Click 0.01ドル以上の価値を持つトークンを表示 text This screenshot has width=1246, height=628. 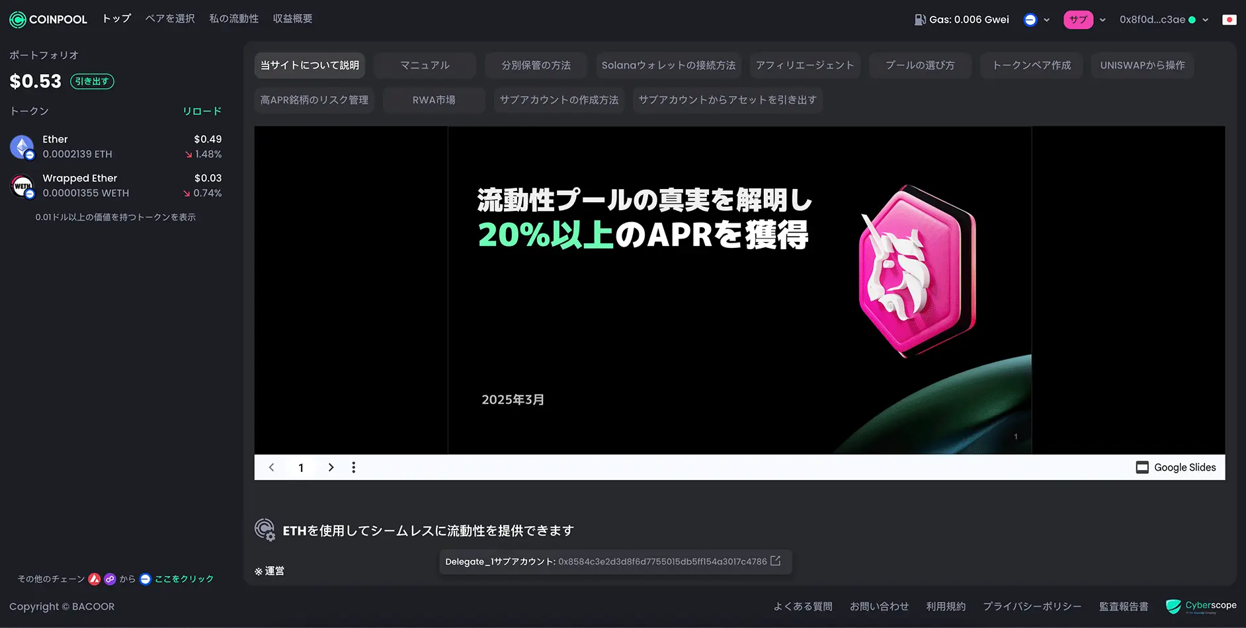pos(116,217)
